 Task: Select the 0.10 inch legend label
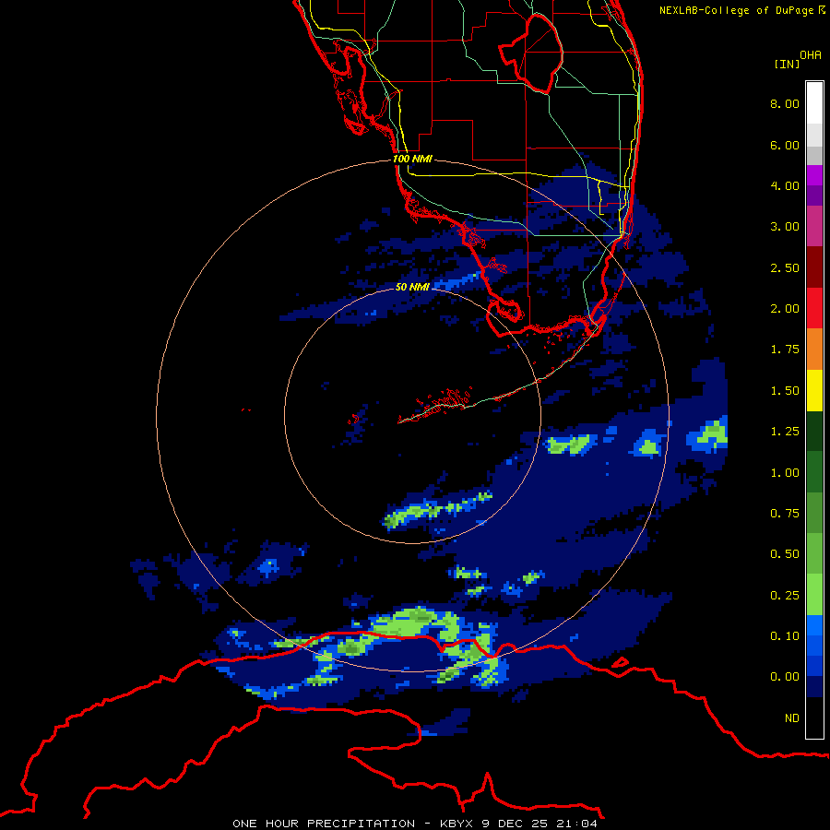coord(785,636)
